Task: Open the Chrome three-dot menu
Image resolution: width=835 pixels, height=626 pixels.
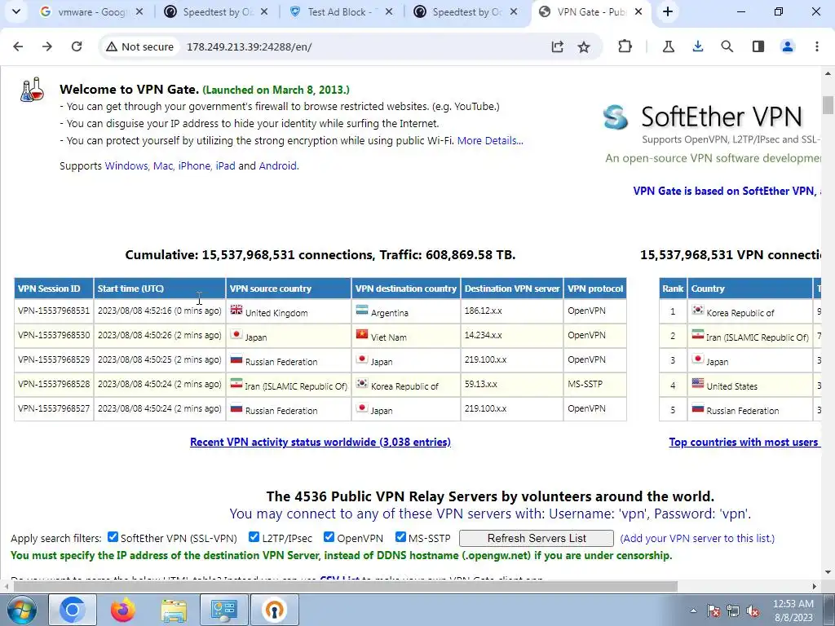Action: click(817, 46)
